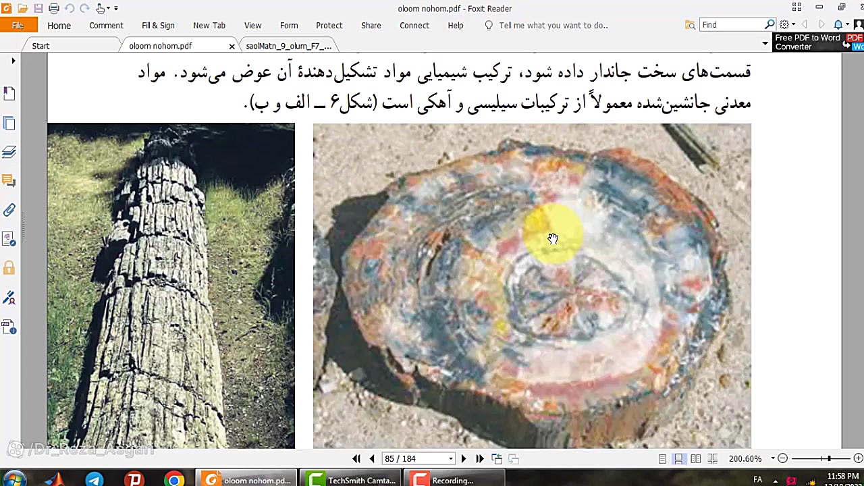The image size is (864, 486).
Task: Undo the last action
Action: pyautogui.click(x=70, y=8)
